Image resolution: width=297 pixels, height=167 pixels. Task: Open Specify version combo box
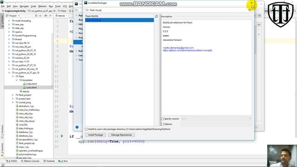point(216,119)
